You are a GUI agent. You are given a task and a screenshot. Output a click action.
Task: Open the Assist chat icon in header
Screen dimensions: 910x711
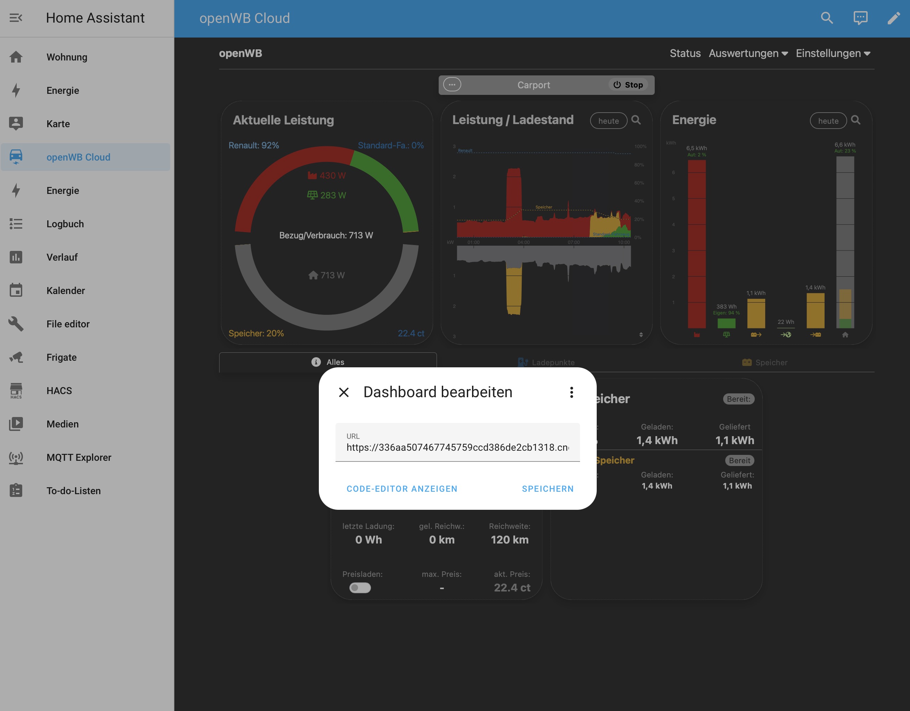coord(860,18)
